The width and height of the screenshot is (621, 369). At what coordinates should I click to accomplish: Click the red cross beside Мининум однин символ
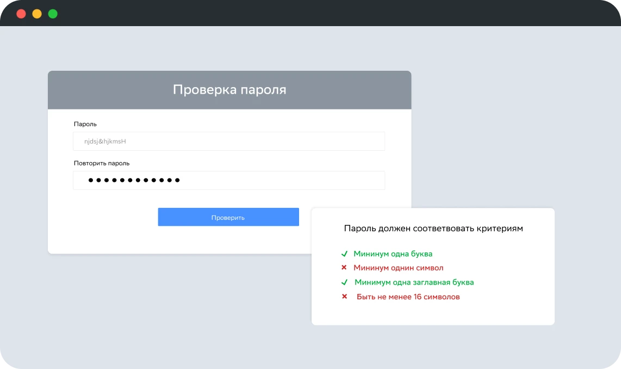tap(344, 268)
